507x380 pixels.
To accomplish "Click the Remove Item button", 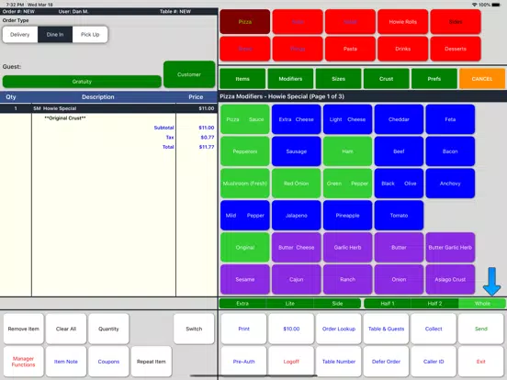I will point(23,329).
